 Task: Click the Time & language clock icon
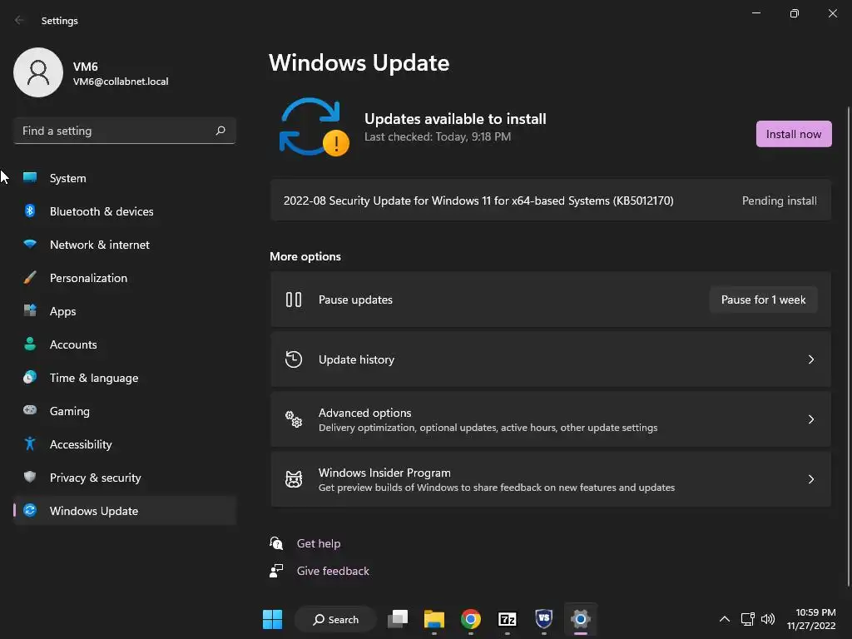[30, 377]
